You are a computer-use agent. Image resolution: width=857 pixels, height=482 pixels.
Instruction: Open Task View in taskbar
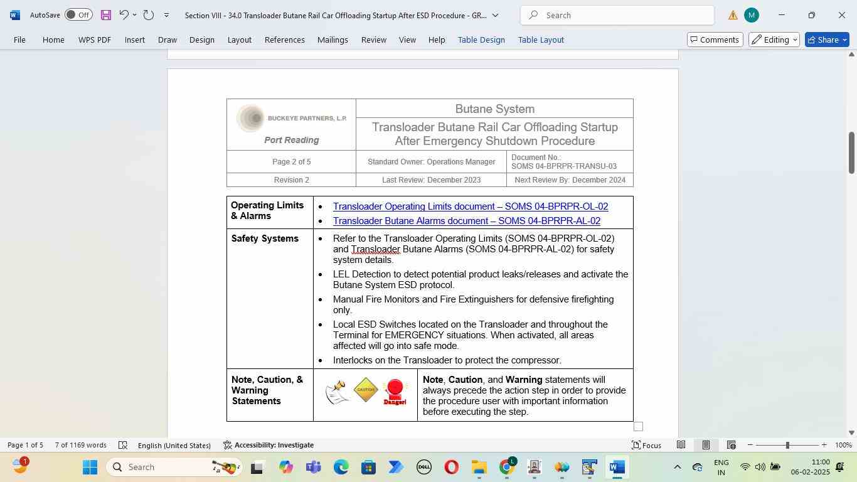click(x=257, y=467)
